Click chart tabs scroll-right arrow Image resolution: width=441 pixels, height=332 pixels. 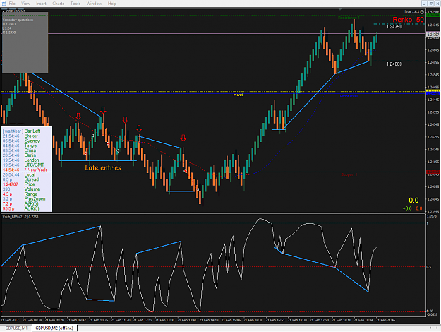(437, 328)
